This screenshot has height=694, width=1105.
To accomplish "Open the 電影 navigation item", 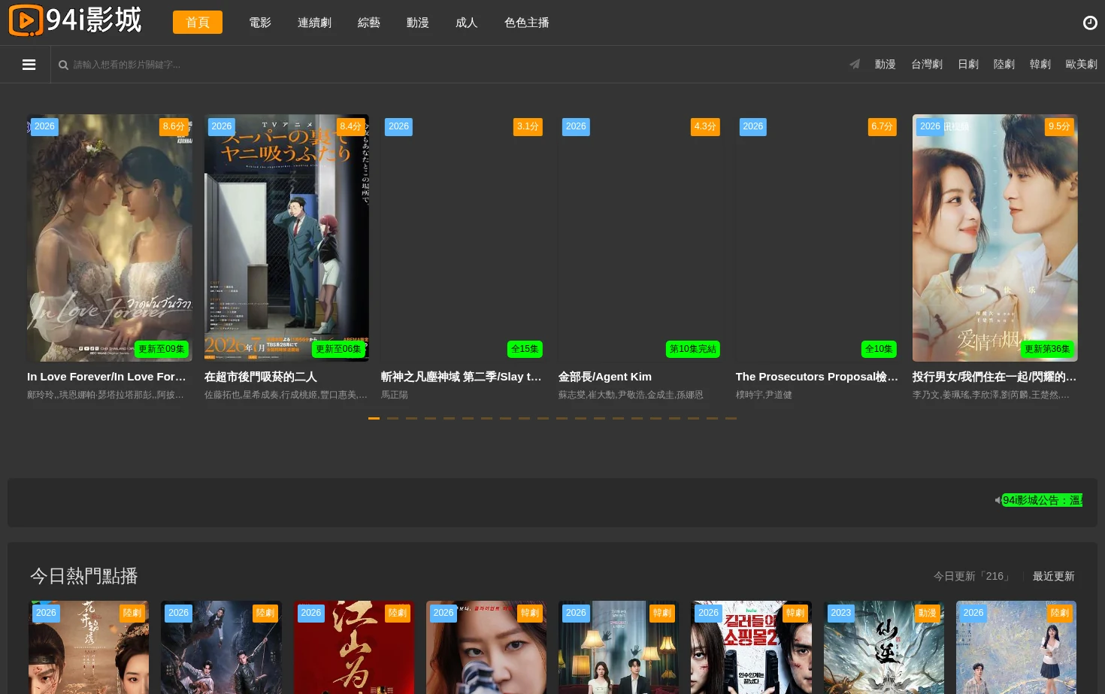I will tap(260, 23).
